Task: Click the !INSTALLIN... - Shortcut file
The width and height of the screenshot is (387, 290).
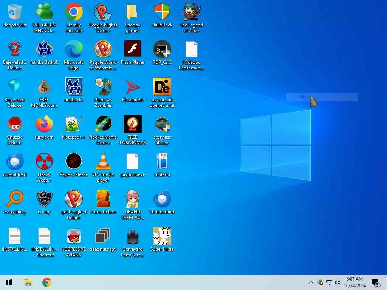Action: click(44, 236)
